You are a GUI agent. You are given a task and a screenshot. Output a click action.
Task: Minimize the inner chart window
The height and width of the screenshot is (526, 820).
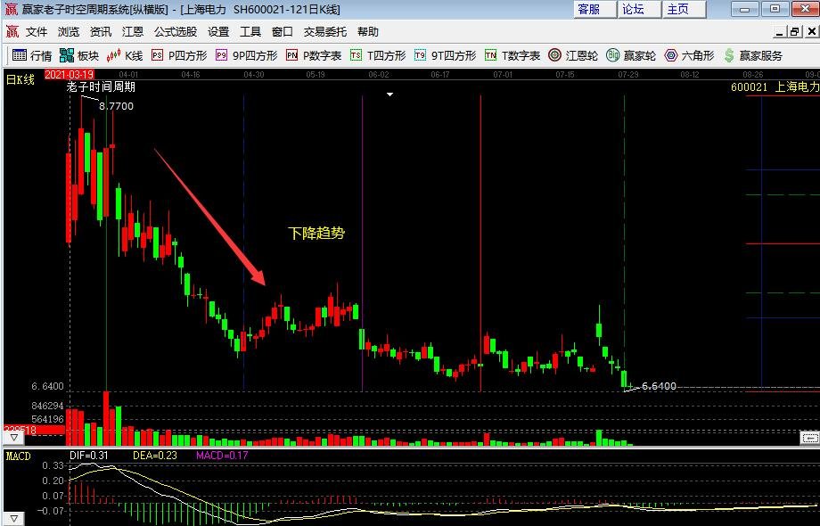780,32
